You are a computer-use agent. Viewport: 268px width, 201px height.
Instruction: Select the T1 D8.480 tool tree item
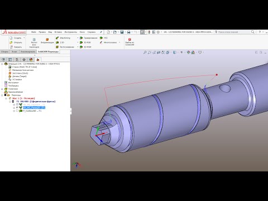click(x=34, y=102)
